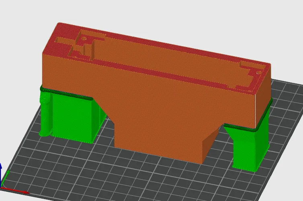Click the small round hole near right end

[259, 73]
